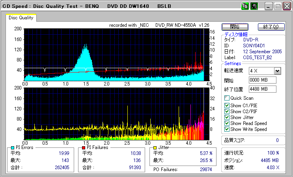Click the yellow Jitter color swatch
293x177 pixels.
(x=155, y=147)
